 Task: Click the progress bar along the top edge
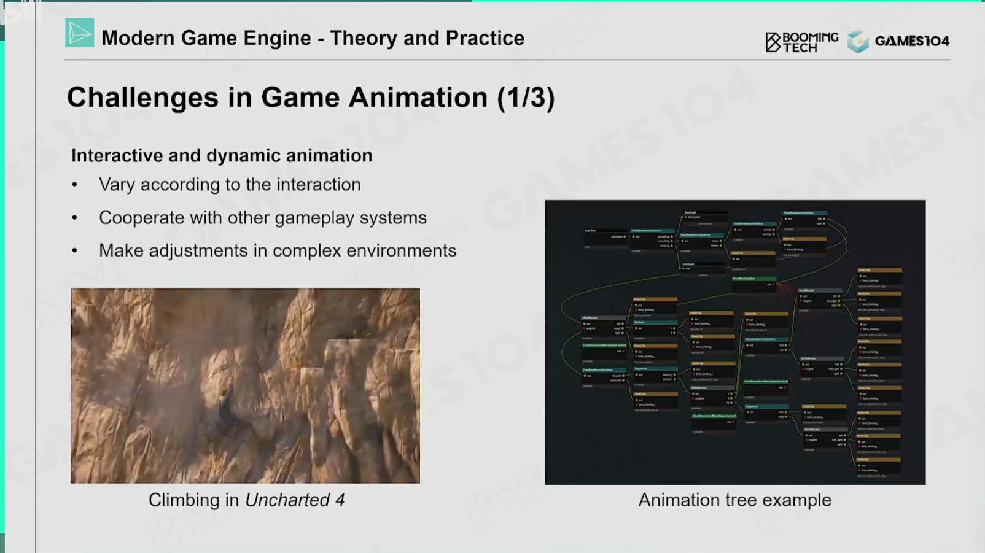pos(491,1)
